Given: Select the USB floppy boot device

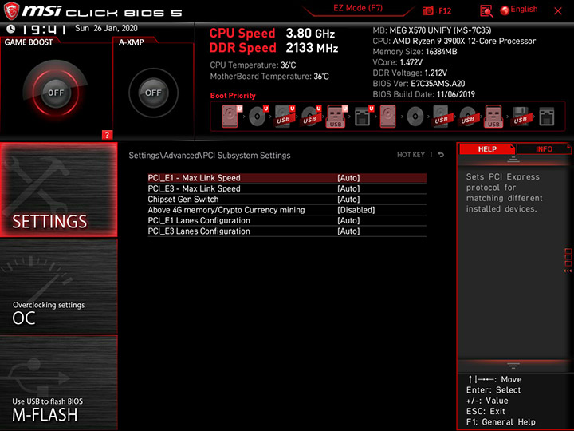Looking at the screenshot, I should (521, 117).
